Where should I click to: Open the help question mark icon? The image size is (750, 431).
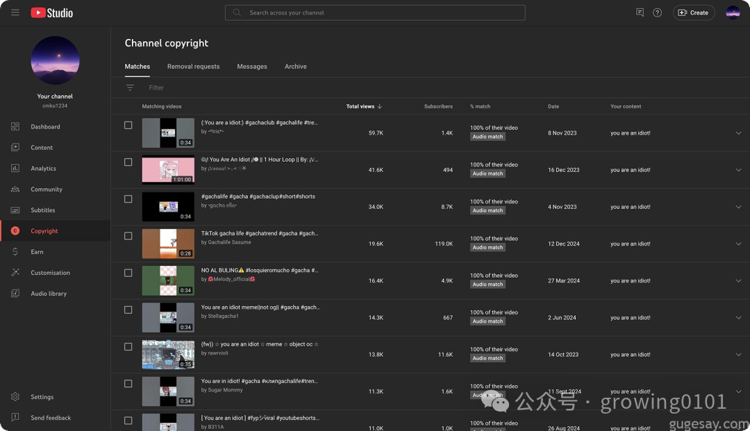click(x=657, y=12)
